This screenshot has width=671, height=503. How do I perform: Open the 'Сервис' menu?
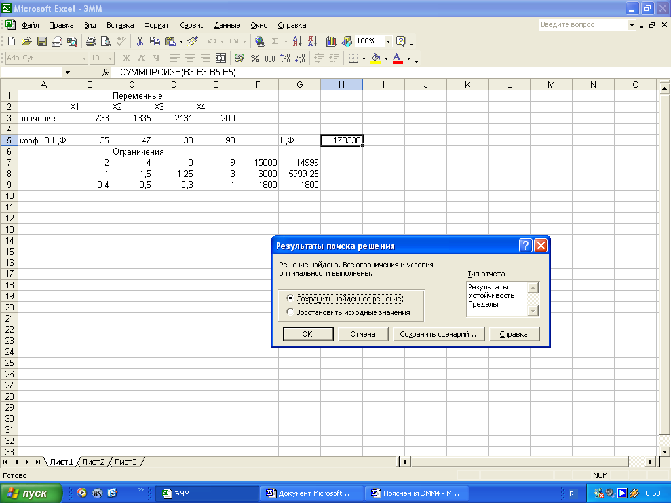pos(191,25)
